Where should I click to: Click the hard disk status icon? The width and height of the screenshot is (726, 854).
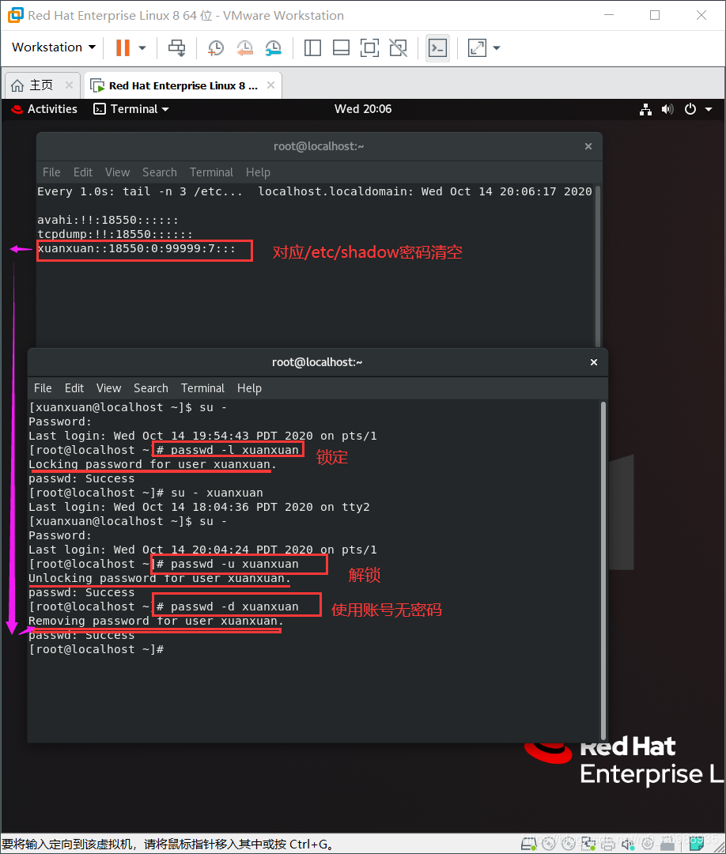pos(528,844)
